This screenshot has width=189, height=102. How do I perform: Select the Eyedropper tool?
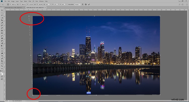(2, 23)
